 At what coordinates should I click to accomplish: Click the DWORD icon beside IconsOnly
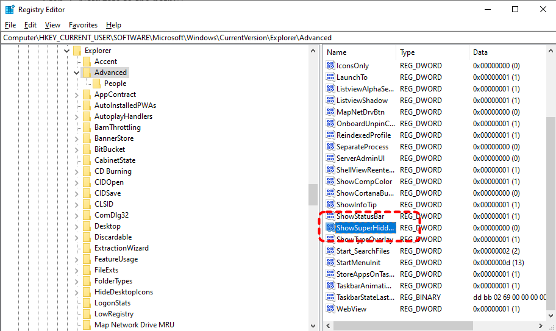coord(330,66)
